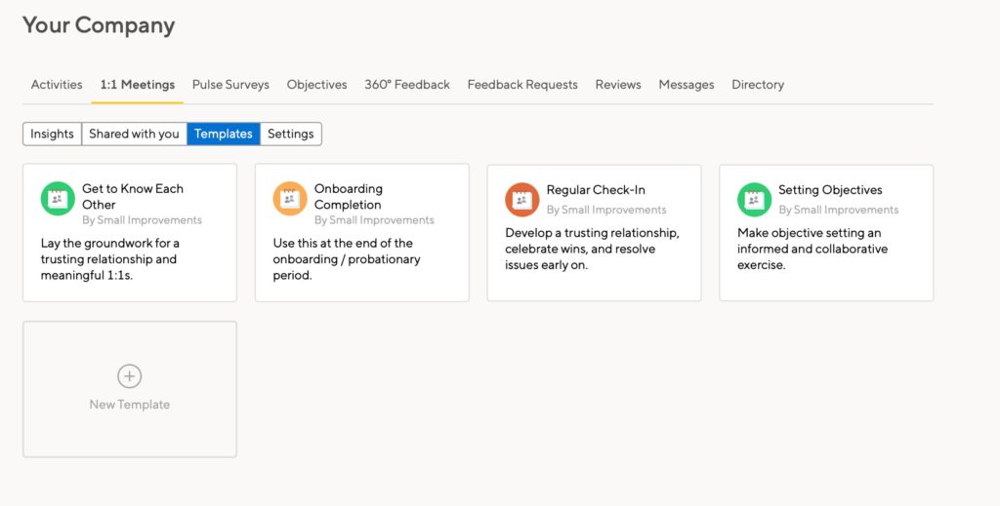This screenshot has height=506, width=1000.
Task: Click the Onboarding Completion template description
Action: 347,259
